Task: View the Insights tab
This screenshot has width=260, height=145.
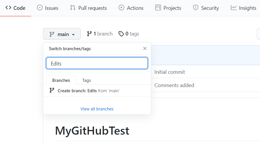Action: (244, 8)
